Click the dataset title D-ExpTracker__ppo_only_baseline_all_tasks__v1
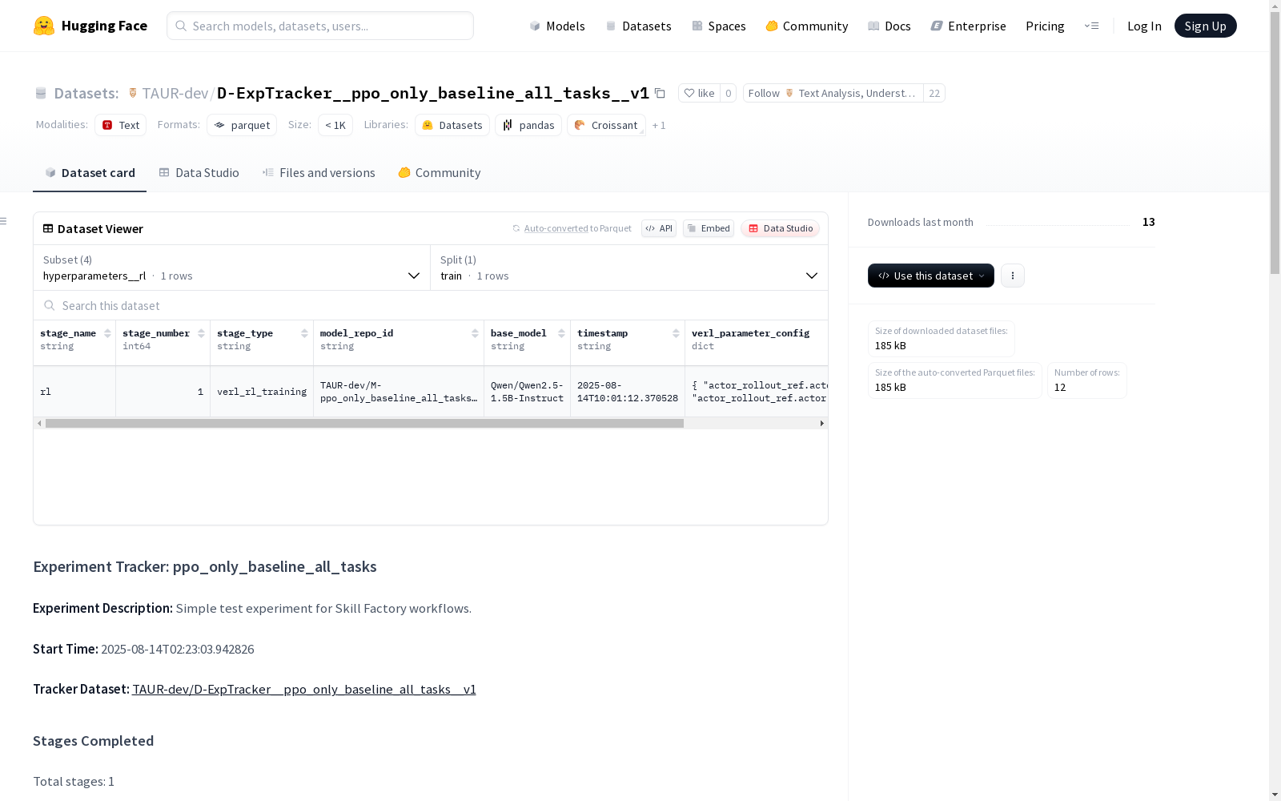1281x801 pixels. (433, 93)
